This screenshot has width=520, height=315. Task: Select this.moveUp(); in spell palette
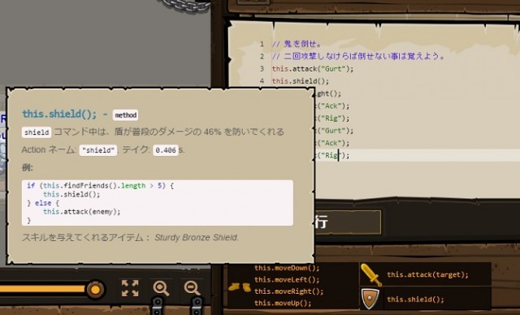coord(283,303)
